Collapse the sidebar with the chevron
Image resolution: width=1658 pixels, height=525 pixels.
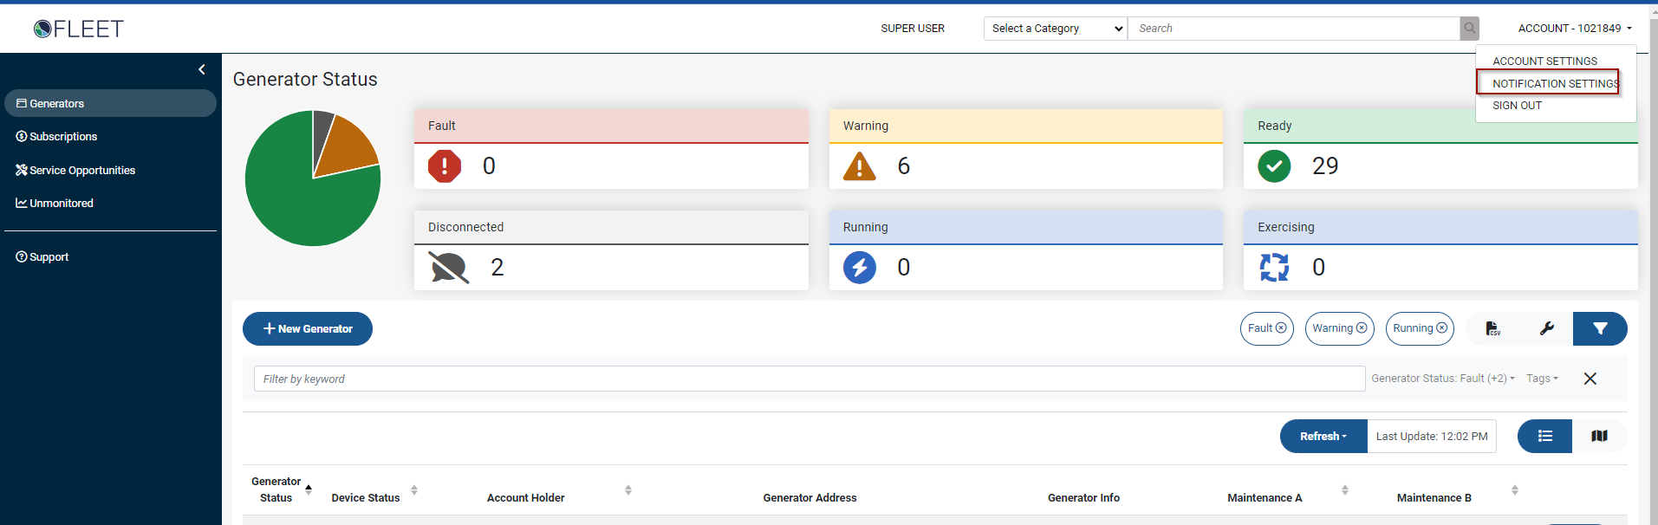click(x=202, y=69)
